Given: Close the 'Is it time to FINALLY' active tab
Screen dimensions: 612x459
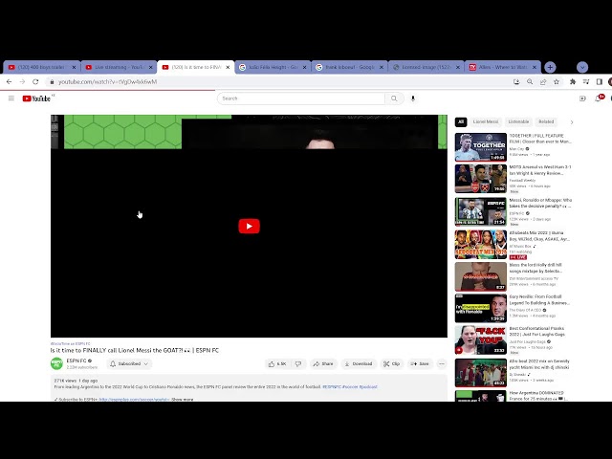Looking at the screenshot, I should click(x=228, y=67).
